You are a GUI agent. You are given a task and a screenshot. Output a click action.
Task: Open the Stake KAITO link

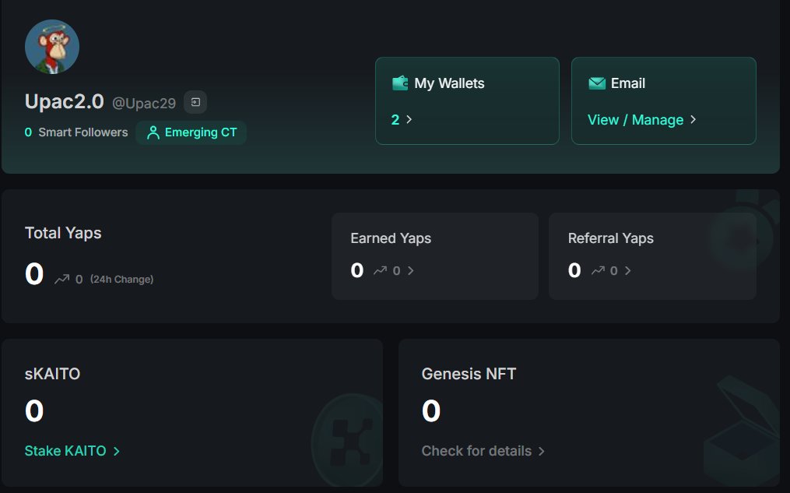[x=65, y=451]
